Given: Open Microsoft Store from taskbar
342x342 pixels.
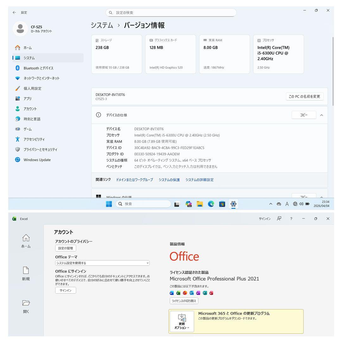Looking at the screenshot, I should click(x=222, y=204).
